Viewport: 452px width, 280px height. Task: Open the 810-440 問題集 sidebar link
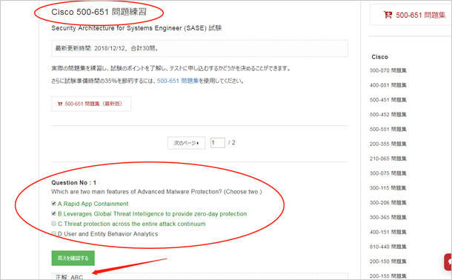click(388, 247)
